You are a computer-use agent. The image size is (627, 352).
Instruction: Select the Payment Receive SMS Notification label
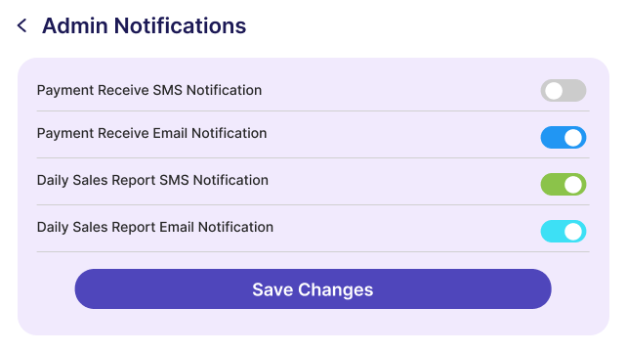point(149,90)
